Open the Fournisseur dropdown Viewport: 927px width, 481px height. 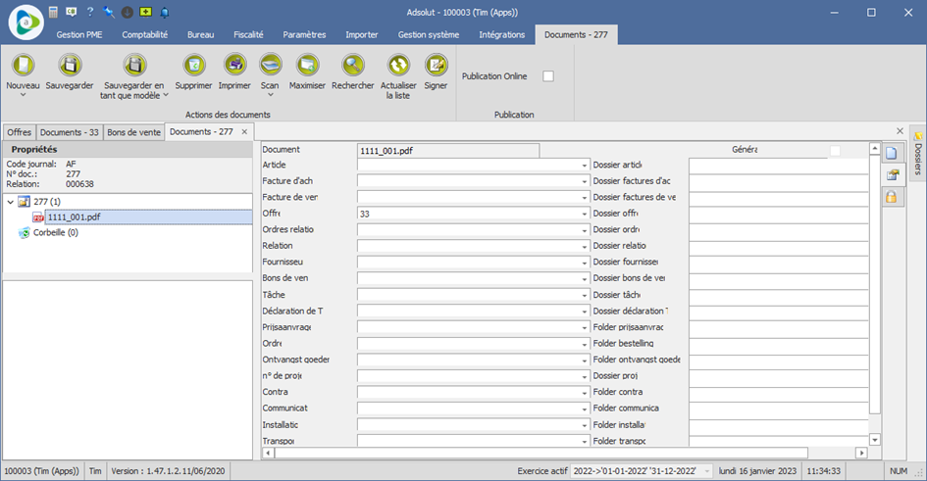584,263
